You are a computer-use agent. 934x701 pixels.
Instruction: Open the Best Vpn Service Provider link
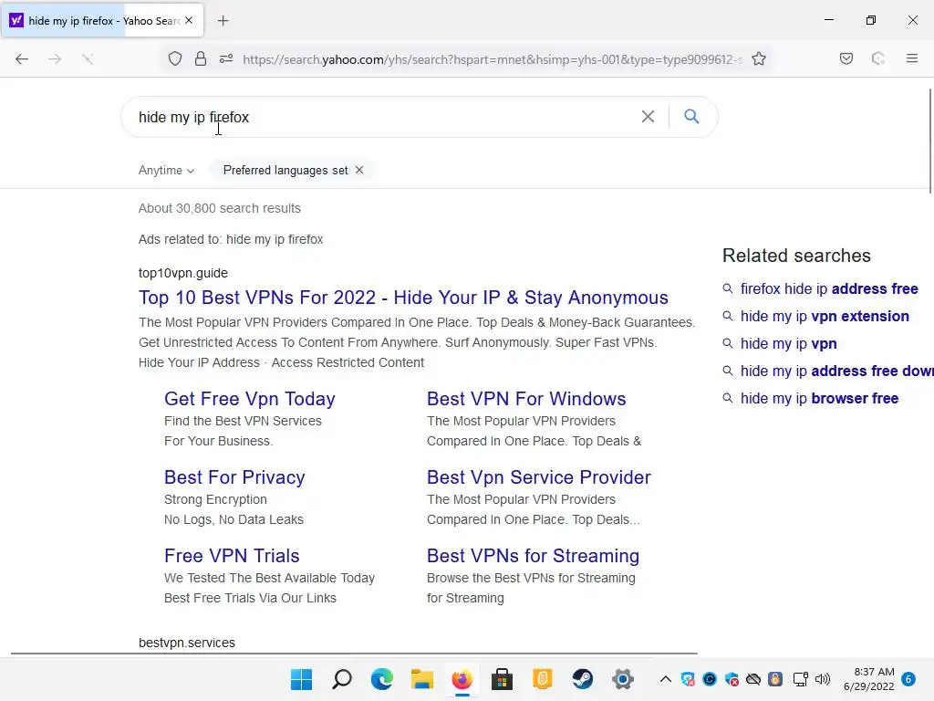(x=538, y=477)
